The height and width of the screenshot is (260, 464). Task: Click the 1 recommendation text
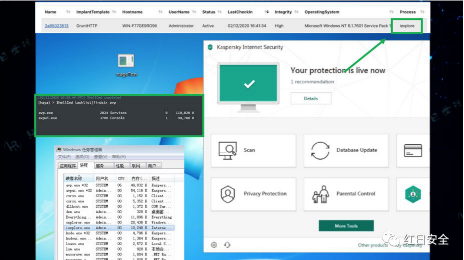click(312, 82)
